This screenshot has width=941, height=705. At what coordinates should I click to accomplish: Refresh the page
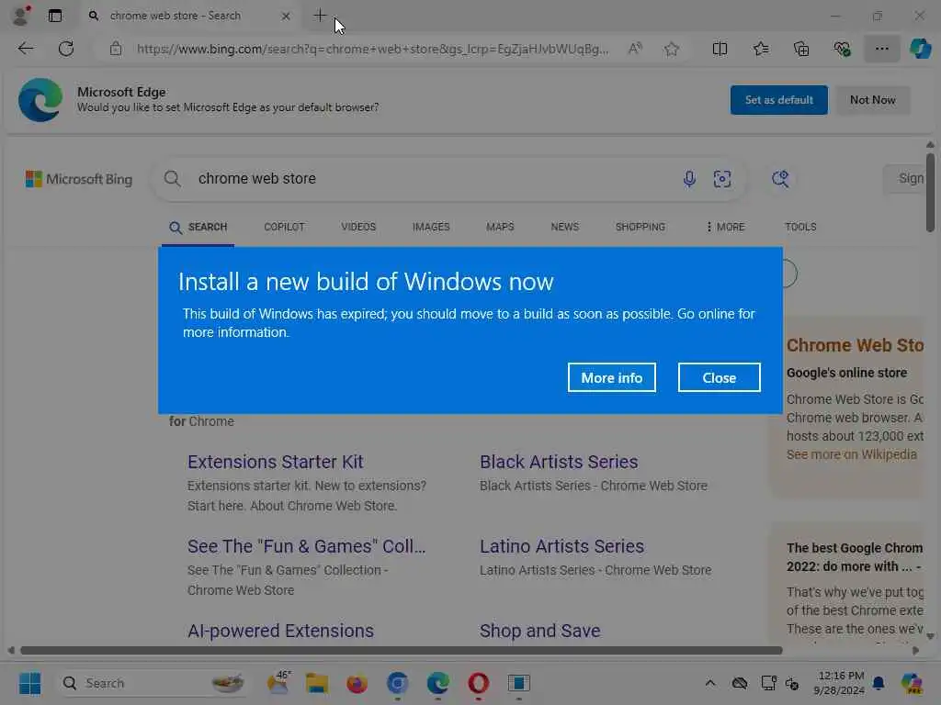coord(66,49)
